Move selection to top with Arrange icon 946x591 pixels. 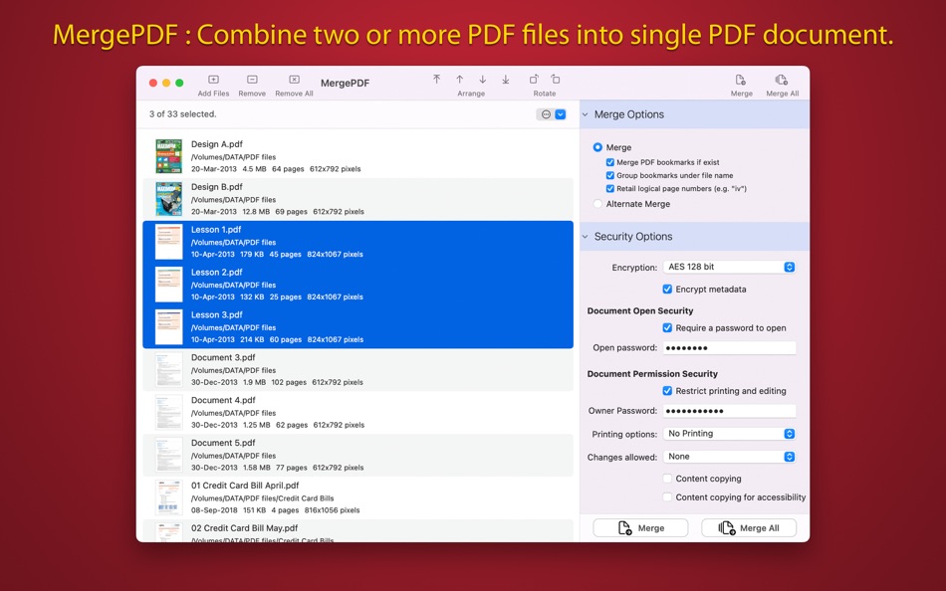pos(437,79)
